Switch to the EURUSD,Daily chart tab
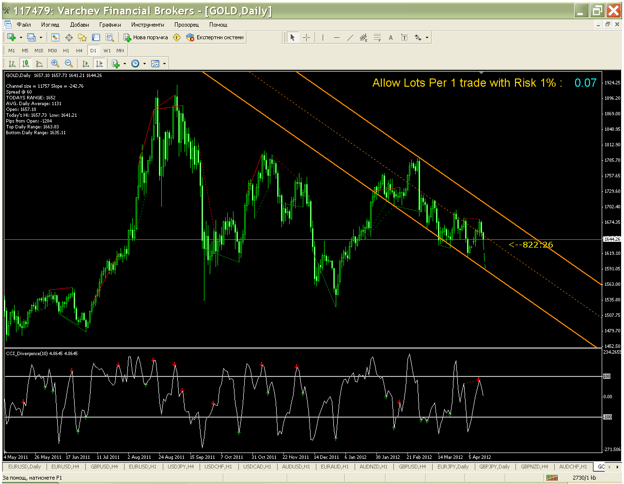Screen dimensions: 624x484 point(24,467)
